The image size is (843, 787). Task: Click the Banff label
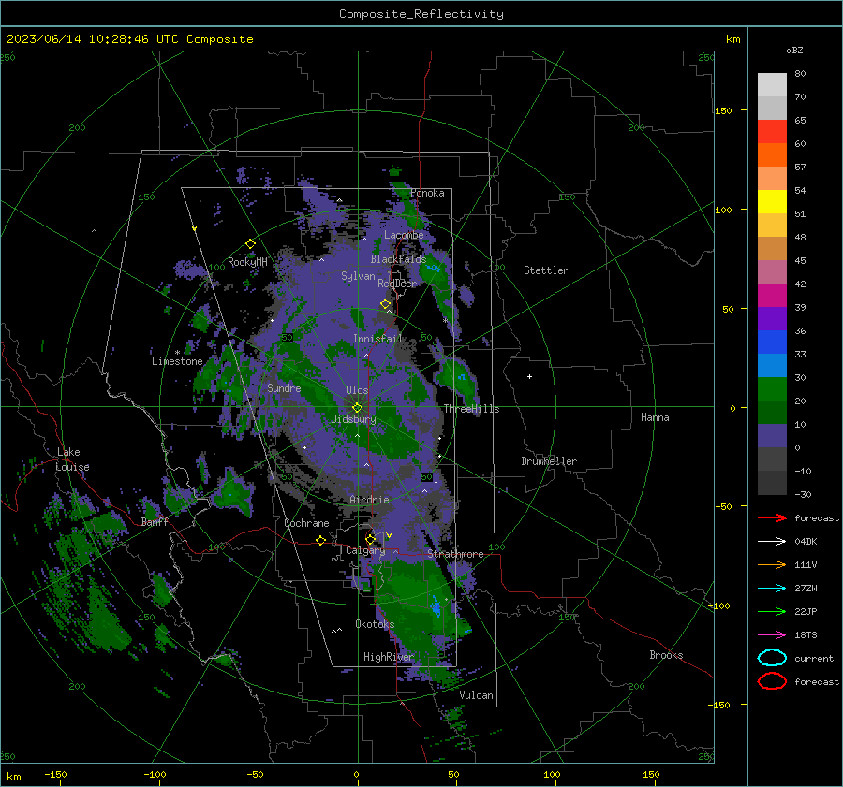[155, 522]
